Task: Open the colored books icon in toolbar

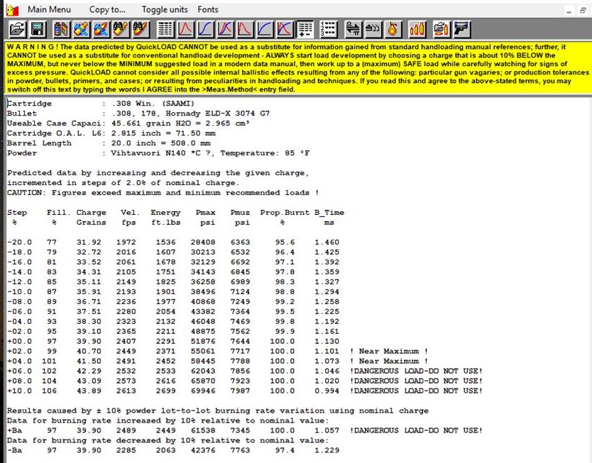Action: point(61,29)
